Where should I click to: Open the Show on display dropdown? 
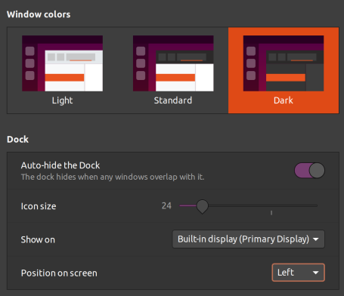tap(248, 239)
